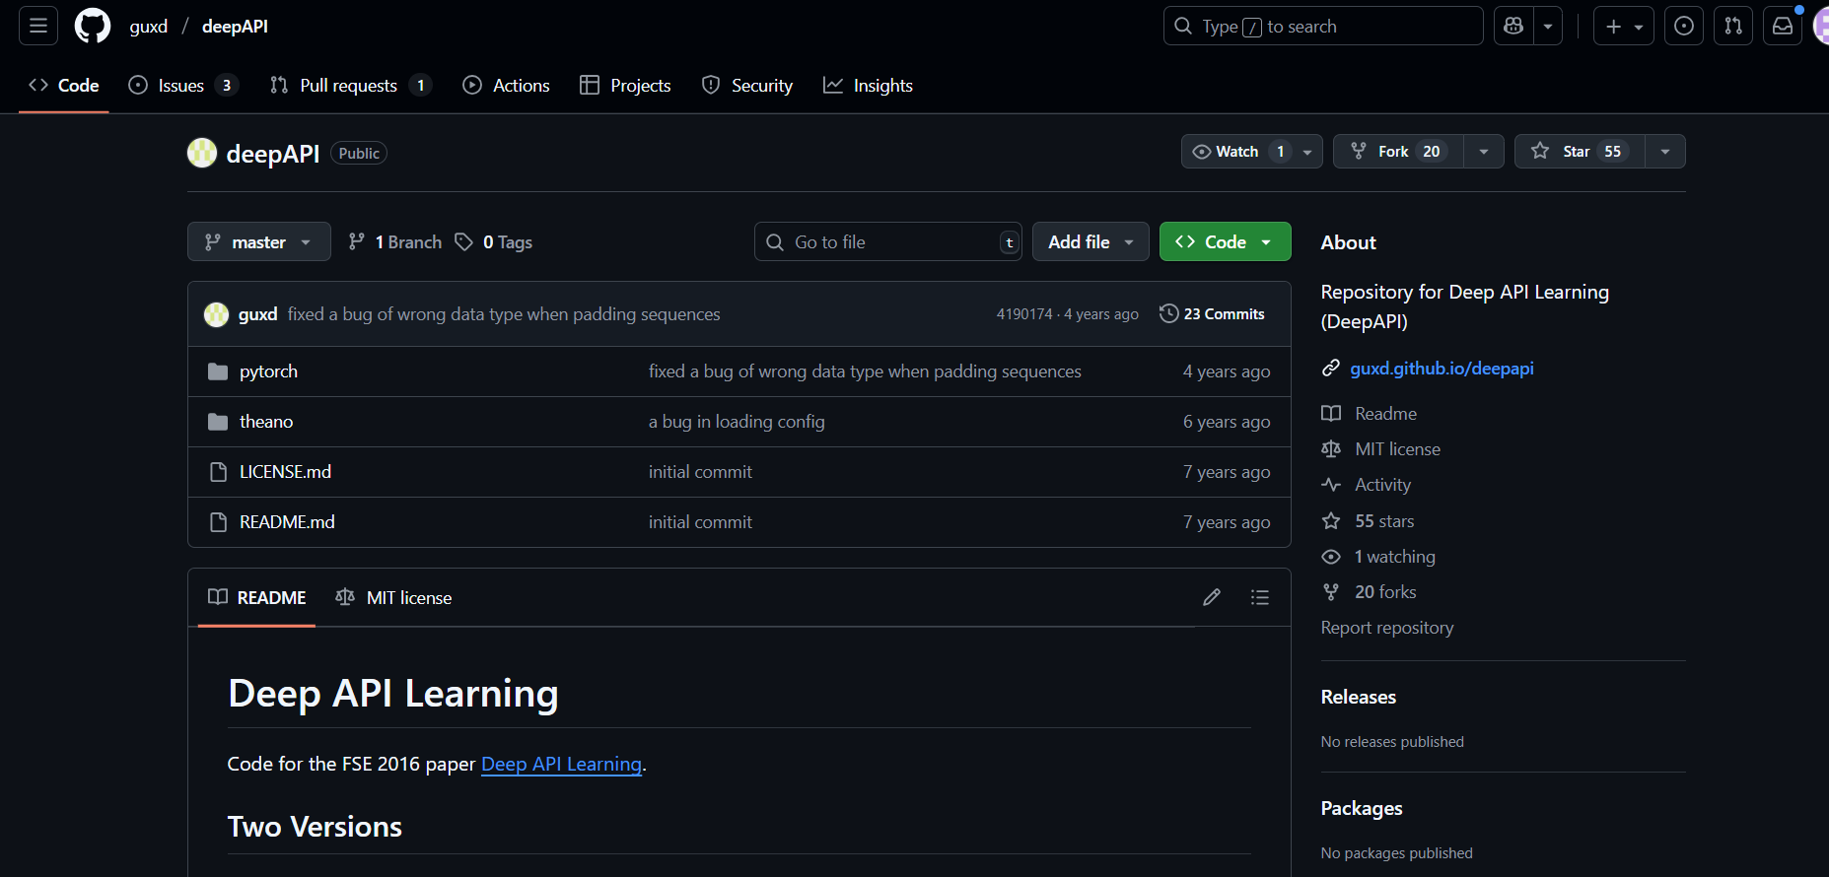This screenshot has height=877, width=1829.
Task: Open the README outline list icon
Action: click(1259, 597)
